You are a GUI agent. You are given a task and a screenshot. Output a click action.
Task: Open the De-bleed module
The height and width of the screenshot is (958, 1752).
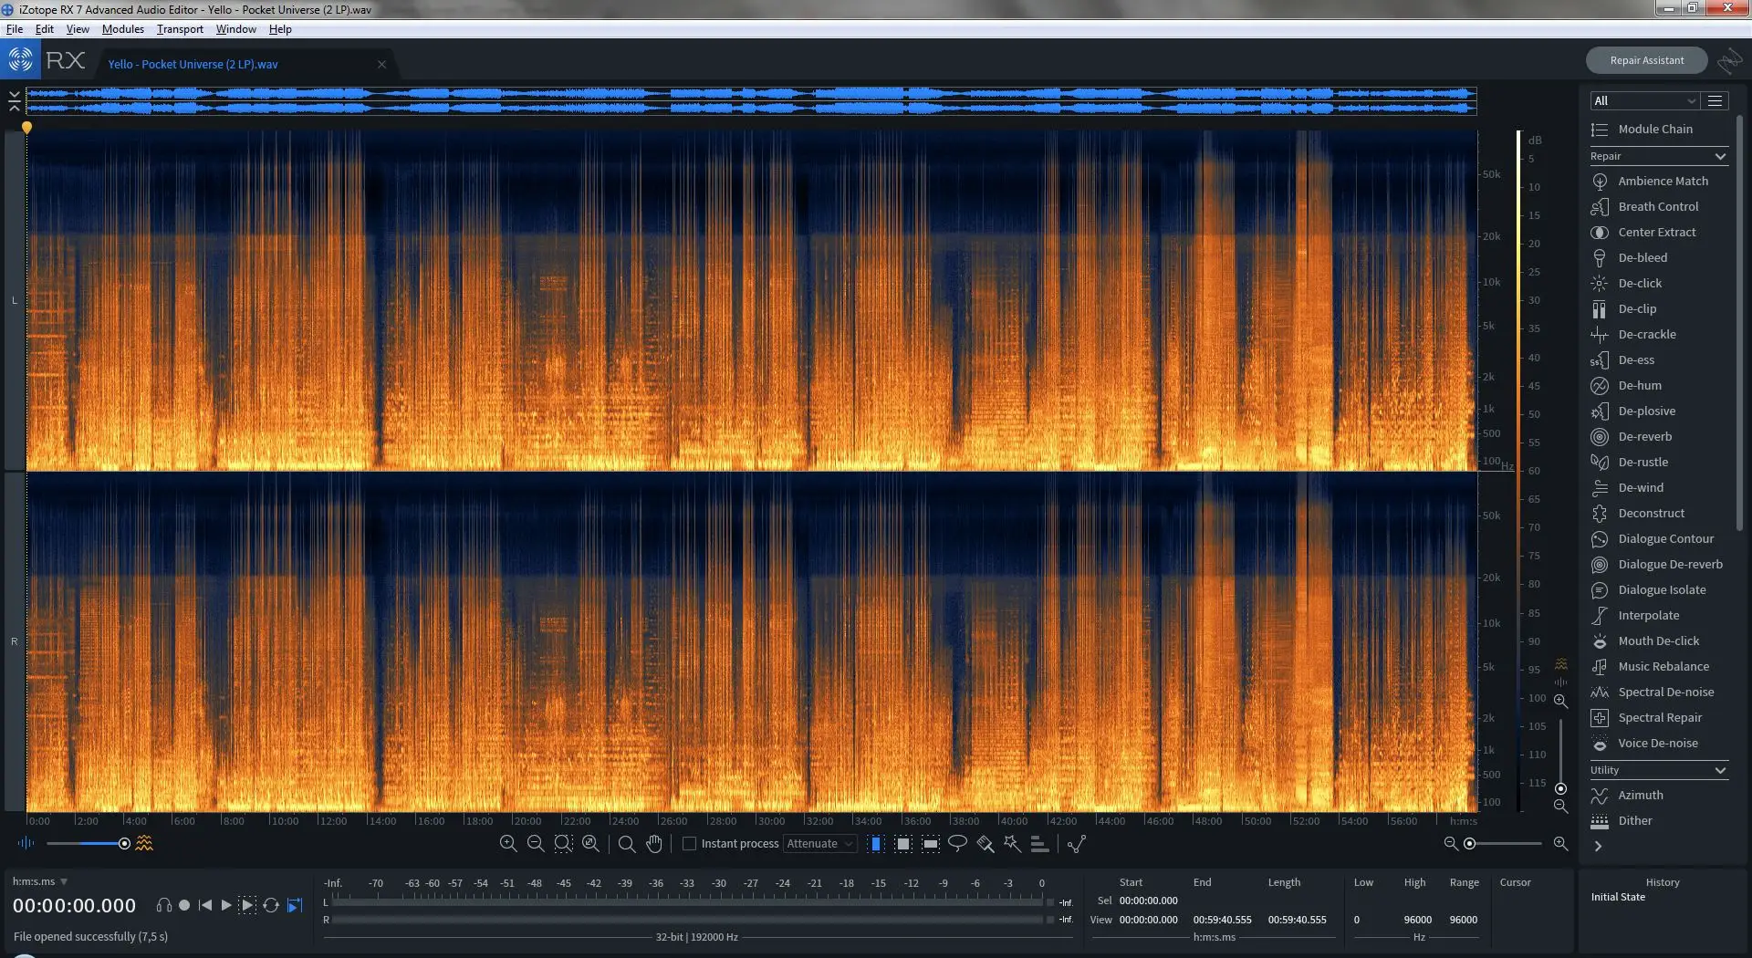[1659, 257]
